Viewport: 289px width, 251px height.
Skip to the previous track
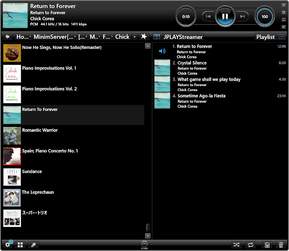[x=208, y=16]
